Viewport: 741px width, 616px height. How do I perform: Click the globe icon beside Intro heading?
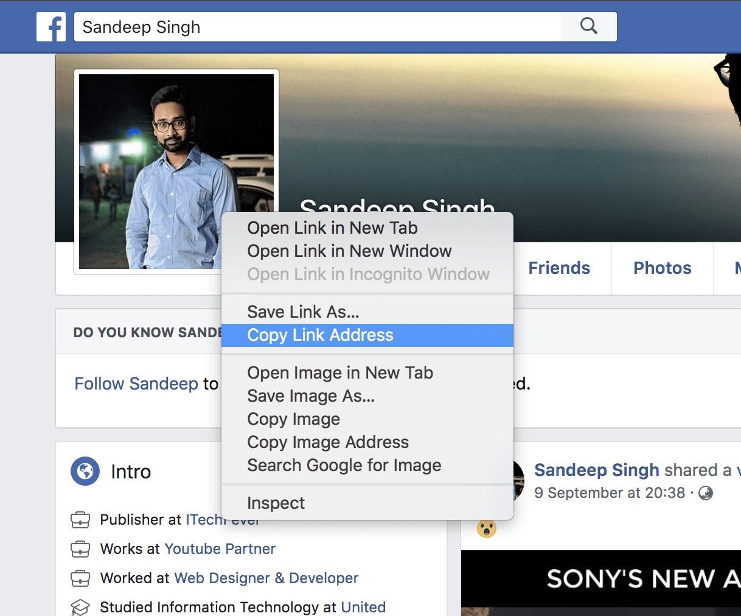[85, 471]
